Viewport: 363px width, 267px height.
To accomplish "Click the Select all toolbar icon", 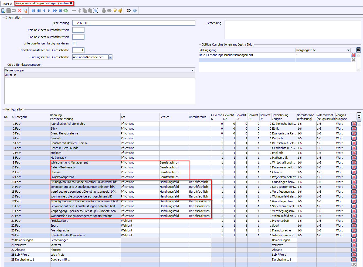I will [x=96, y=11].
